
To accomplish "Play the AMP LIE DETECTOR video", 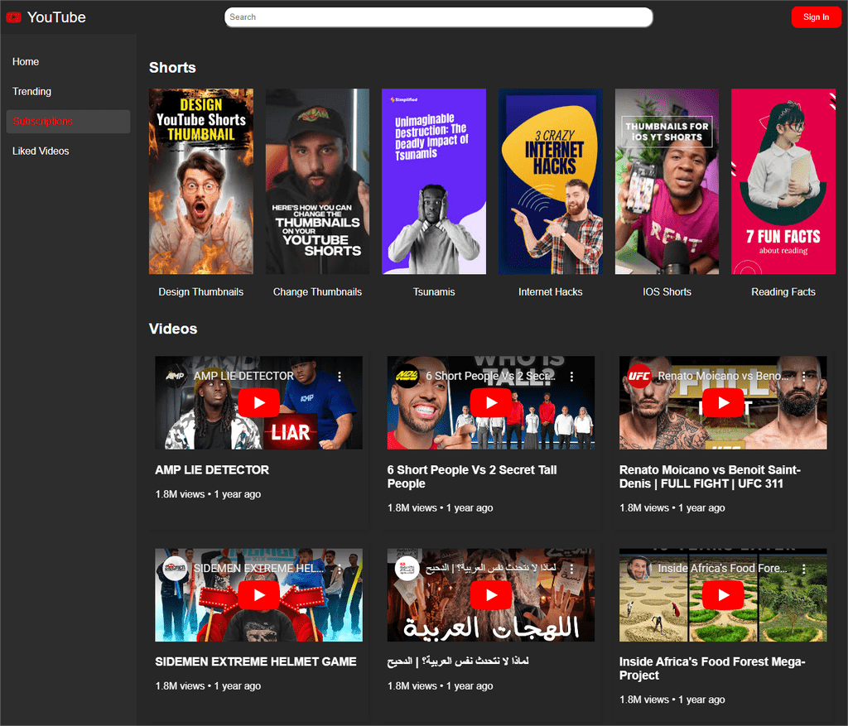I will pyautogui.click(x=258, y=402).
